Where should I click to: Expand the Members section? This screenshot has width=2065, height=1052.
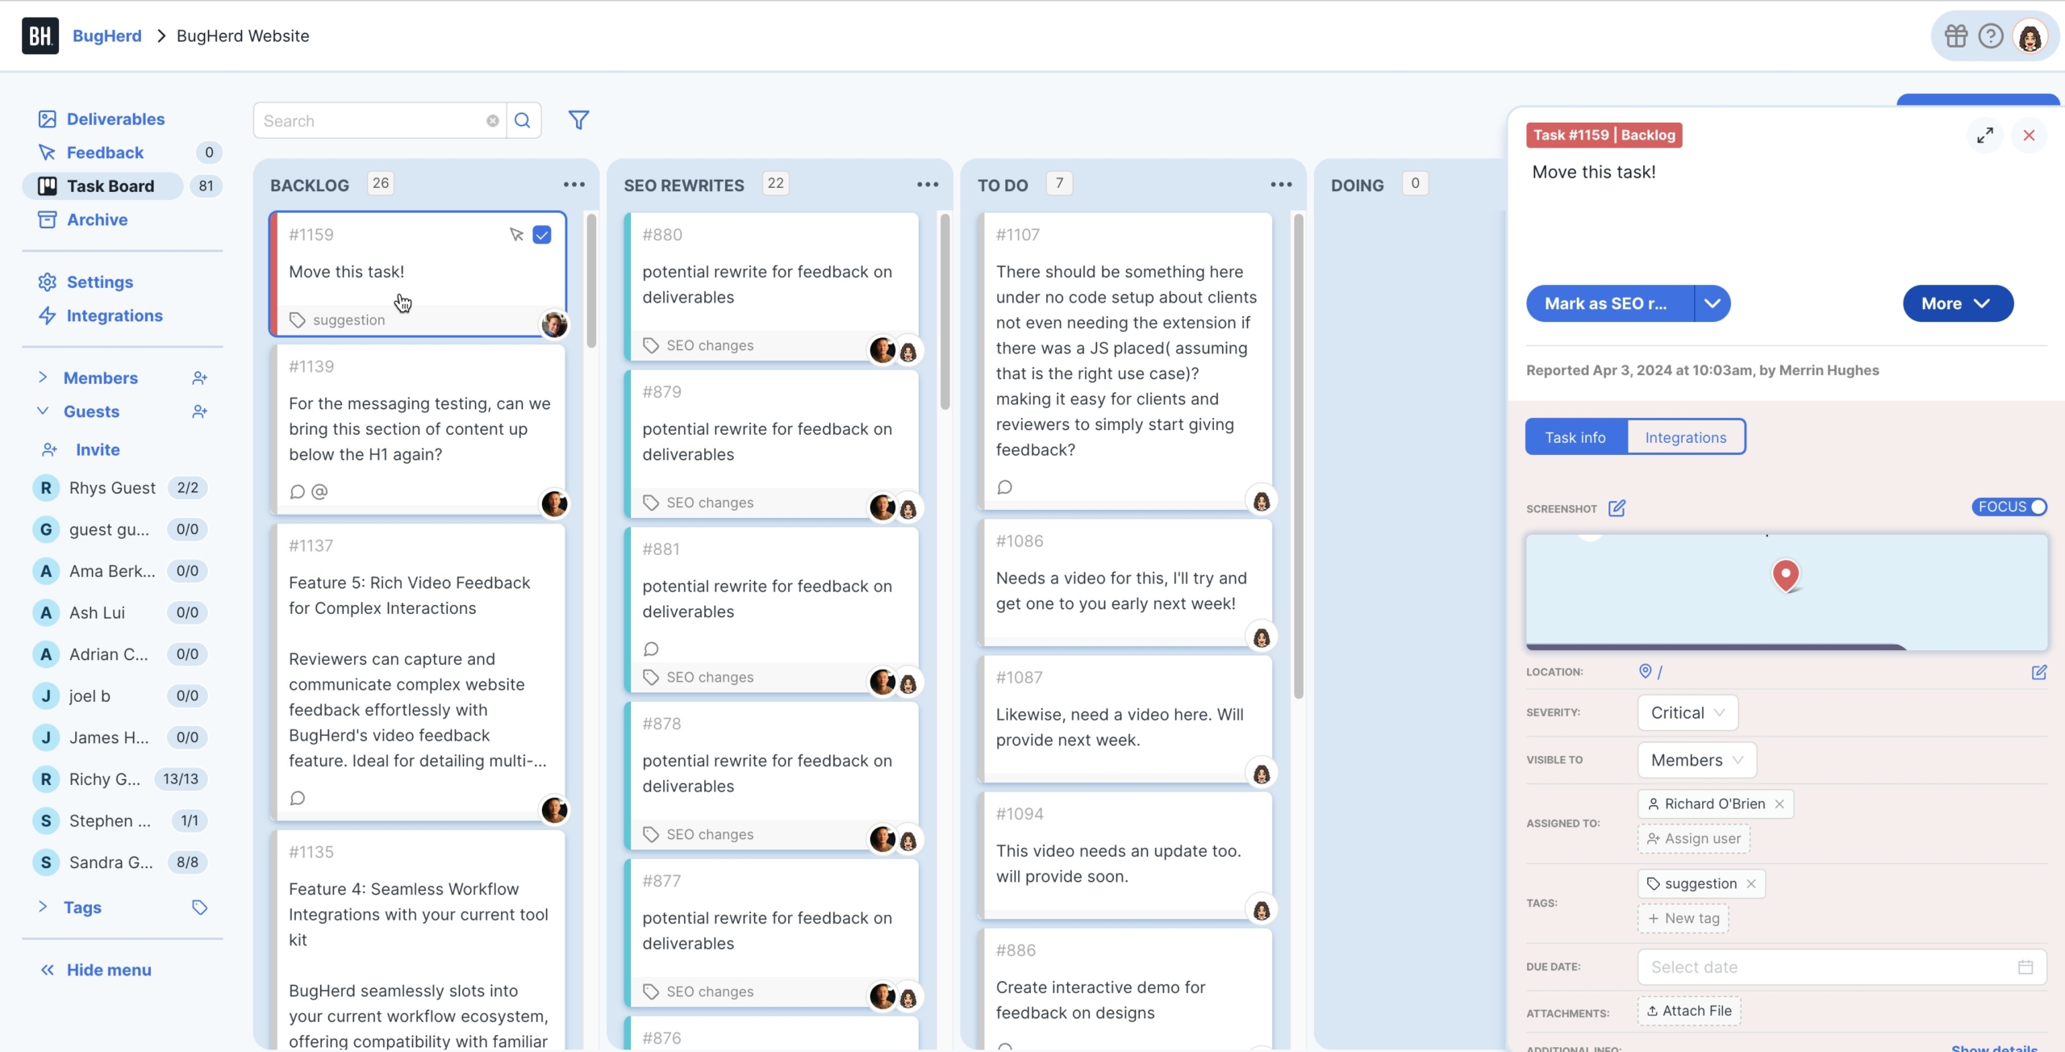coord(43,378)
